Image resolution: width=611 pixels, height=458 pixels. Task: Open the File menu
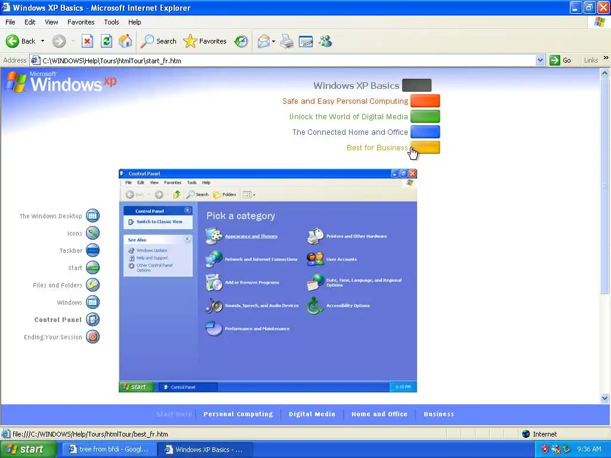pos(10,22)
